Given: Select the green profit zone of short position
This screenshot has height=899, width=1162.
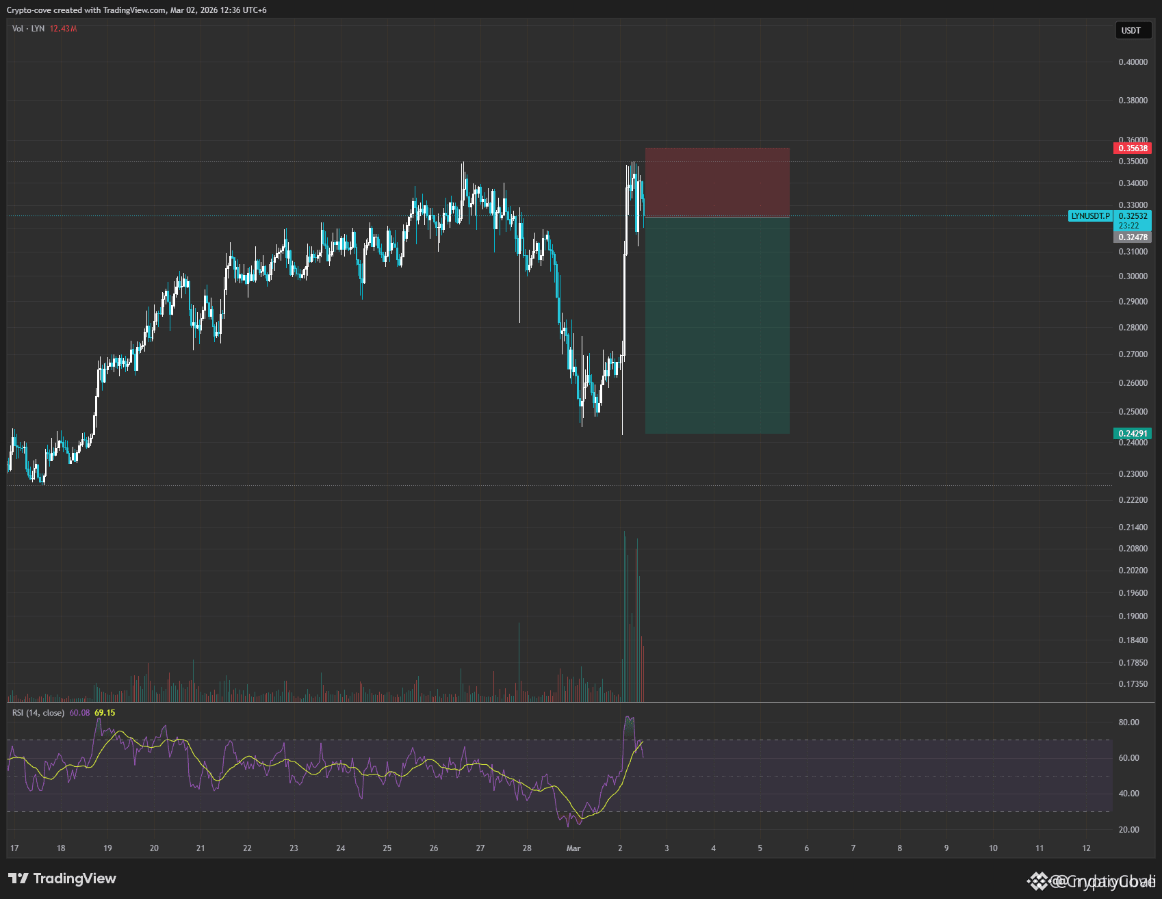Looking at the screenshot, I should point(717,325).
